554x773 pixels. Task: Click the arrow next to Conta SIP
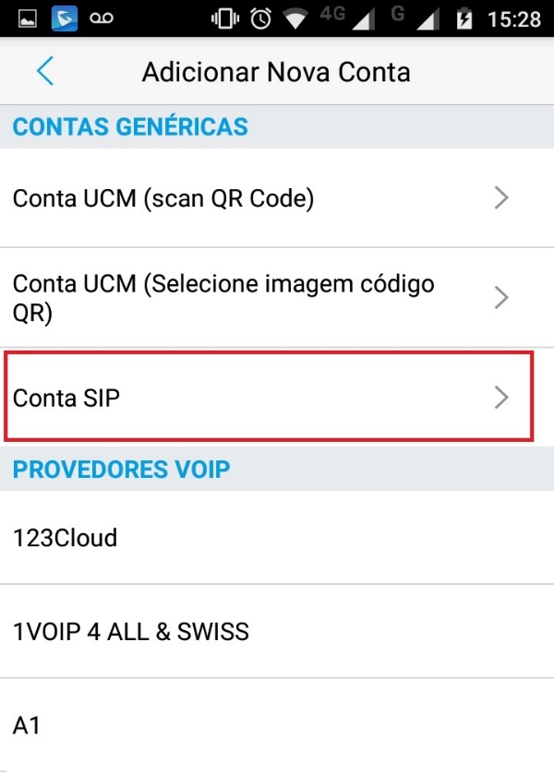501,397
